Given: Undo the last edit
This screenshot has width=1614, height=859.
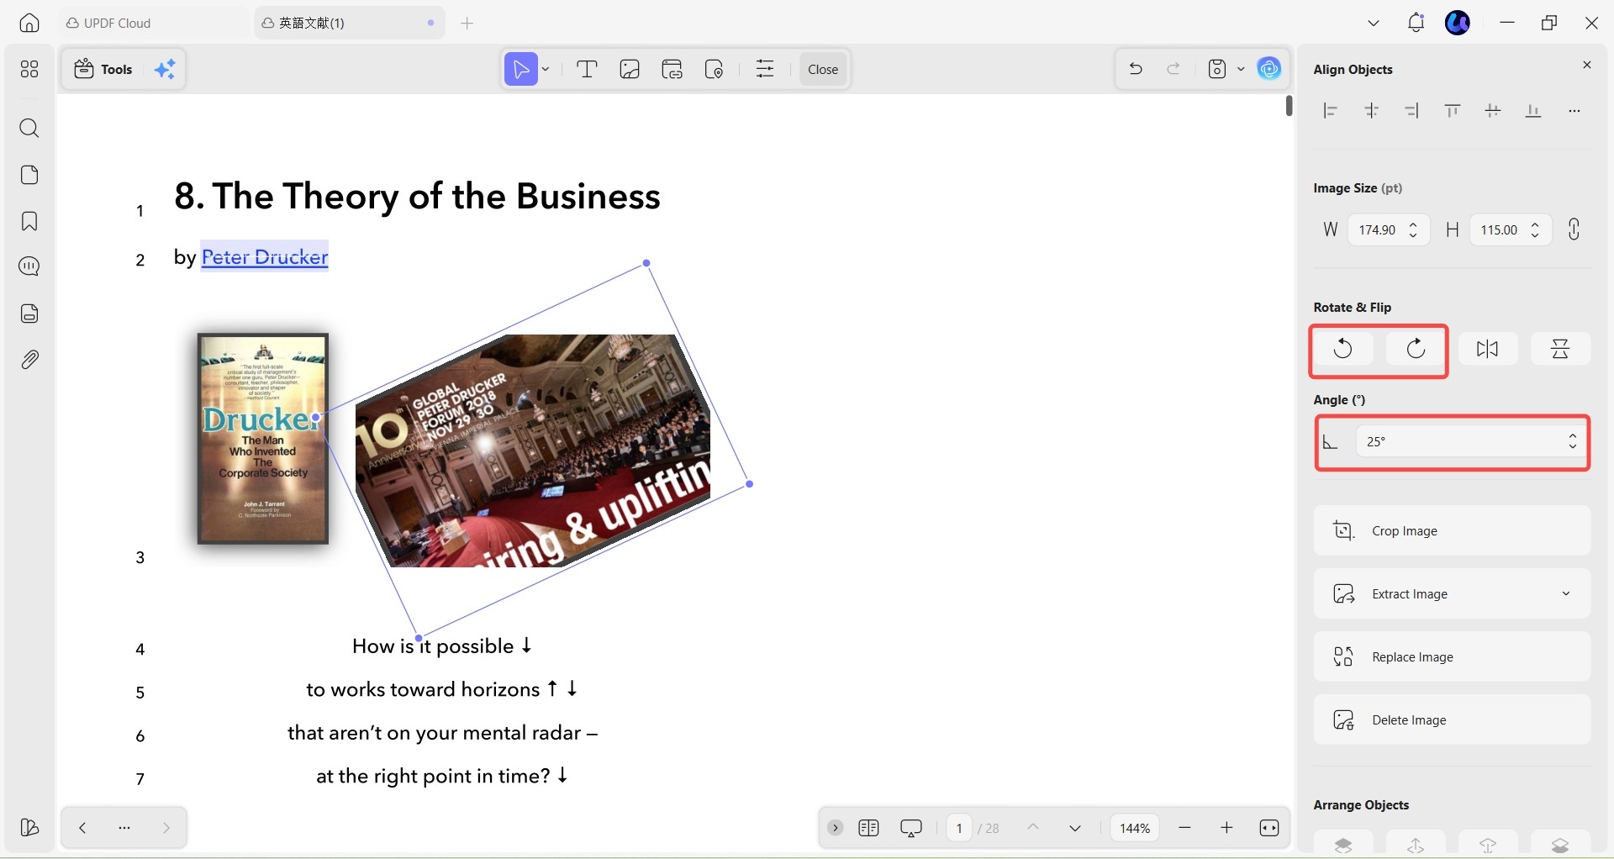Looking at the screenshot, I should (1136, 69).
